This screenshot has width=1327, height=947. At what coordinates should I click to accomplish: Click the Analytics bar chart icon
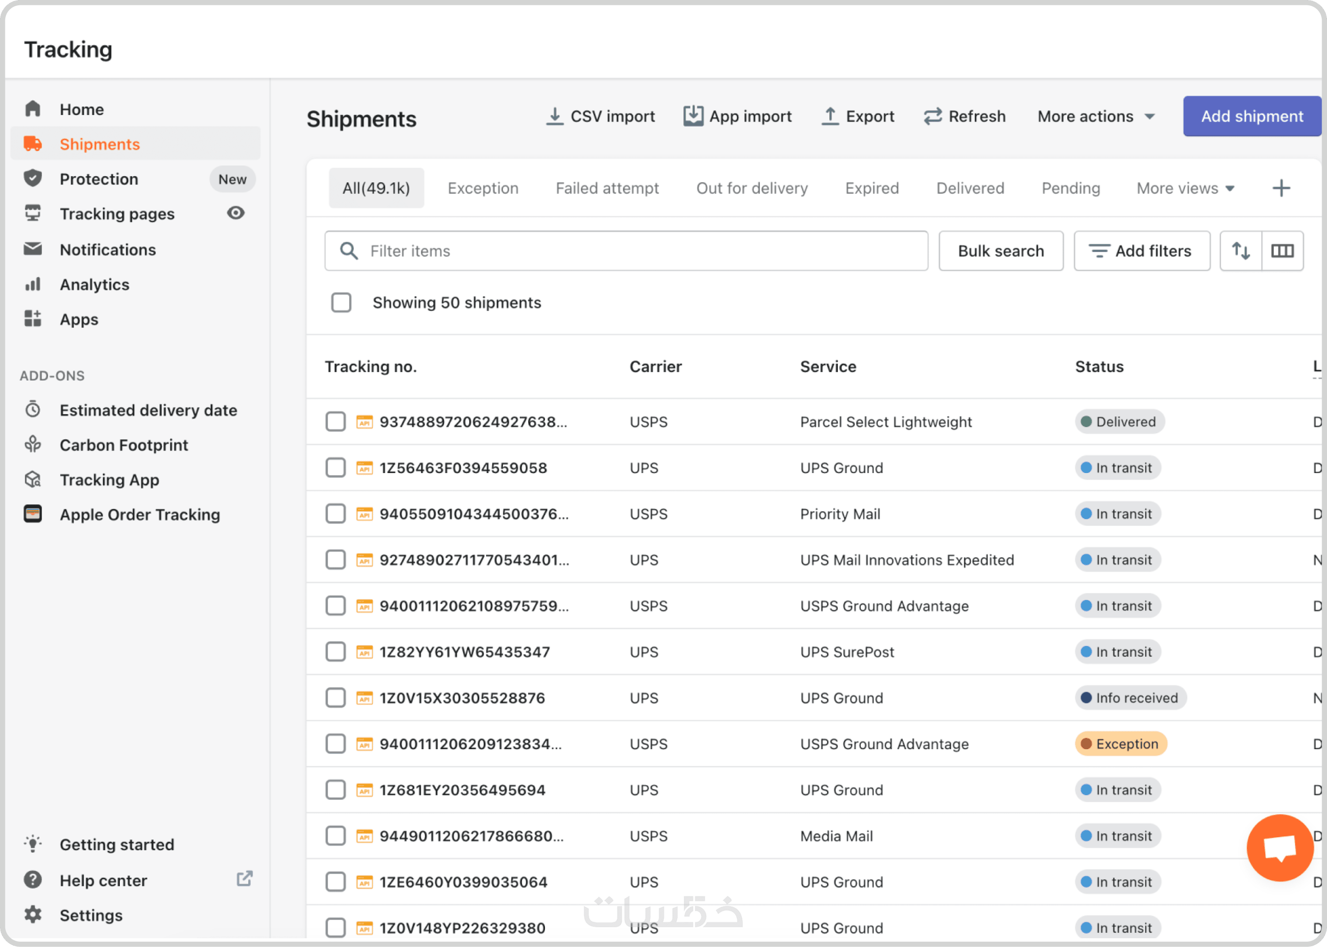33,285
